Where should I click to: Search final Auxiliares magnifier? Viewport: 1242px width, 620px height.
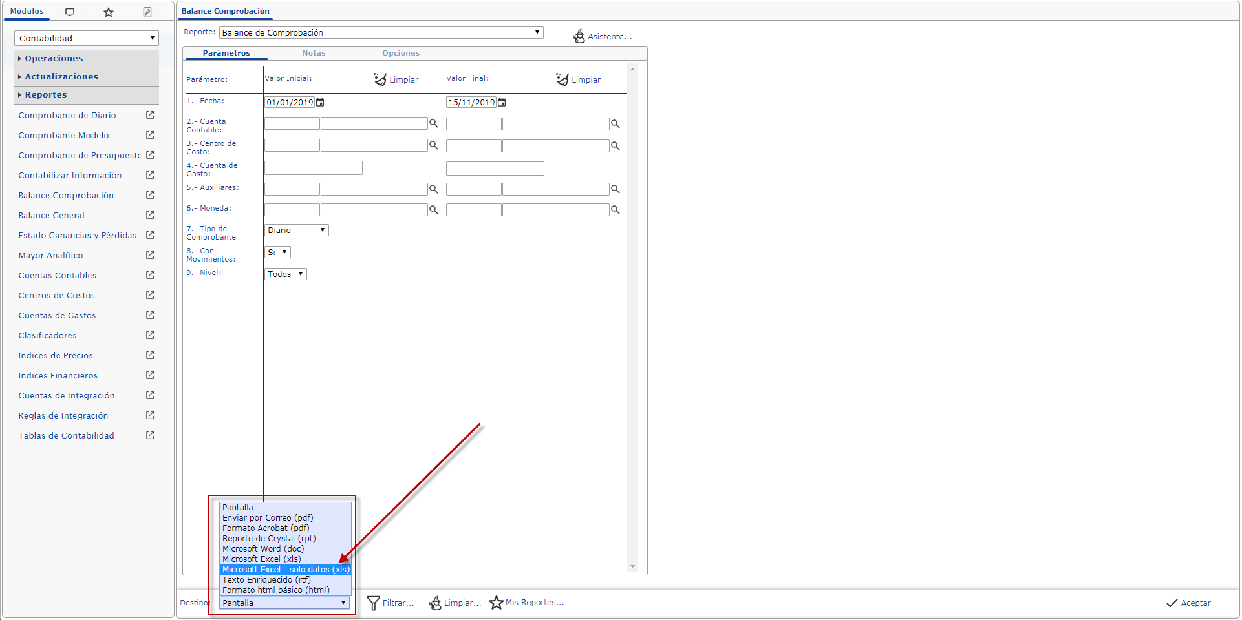pos(616,189)
